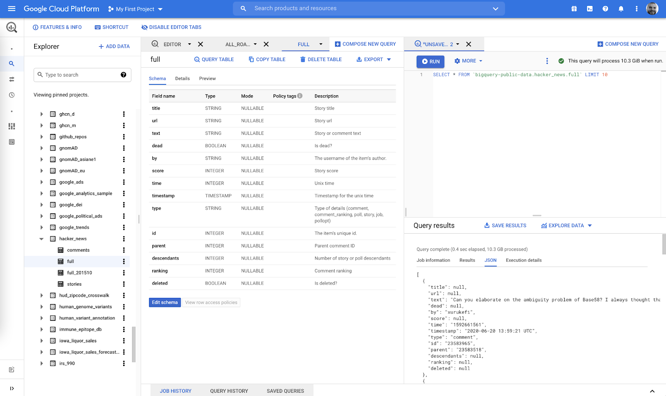
Task: Open the My First Project selector dropdown
Action: tap(135, 9)
